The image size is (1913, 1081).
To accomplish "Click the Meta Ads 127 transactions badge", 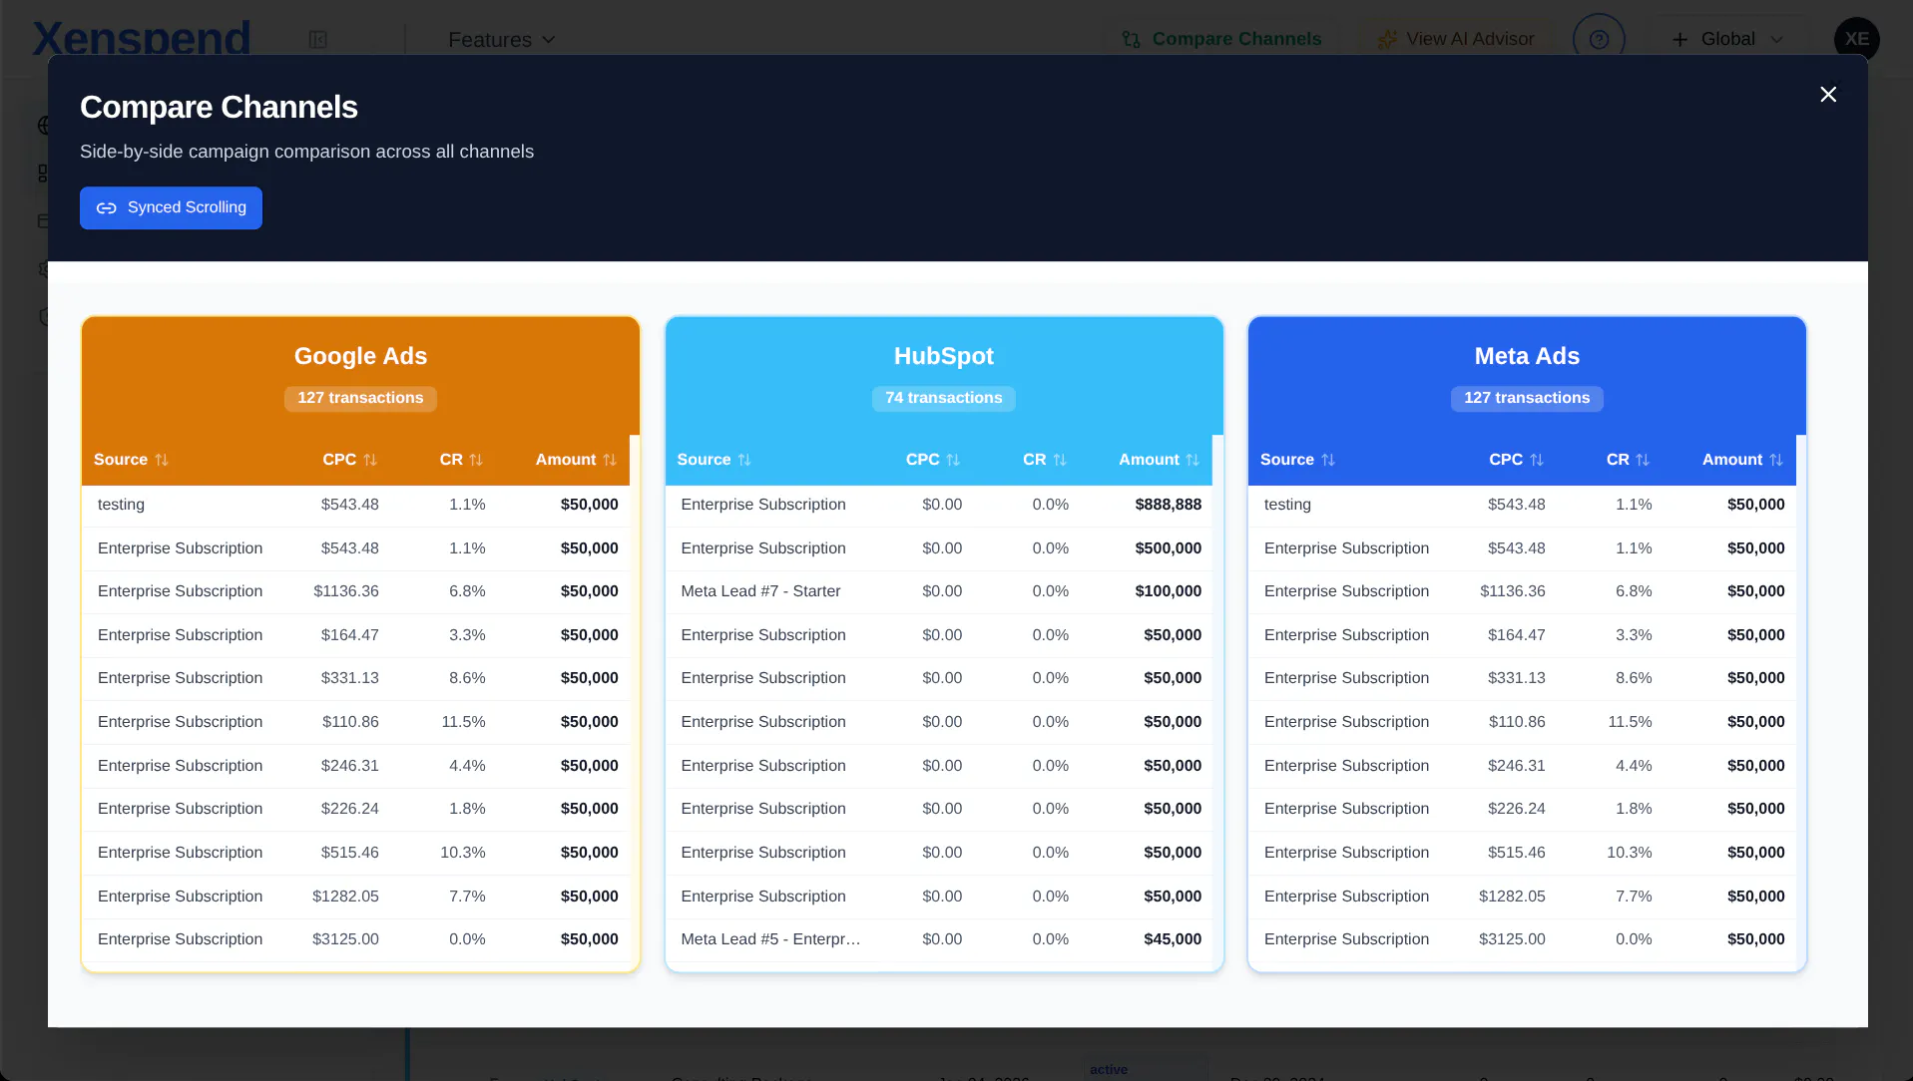I will tap(1527, 398).
